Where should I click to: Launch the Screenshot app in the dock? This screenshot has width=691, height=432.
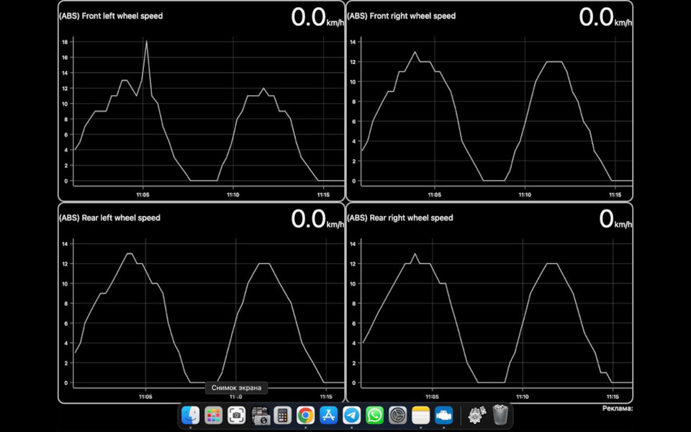(x=237, y=415)
